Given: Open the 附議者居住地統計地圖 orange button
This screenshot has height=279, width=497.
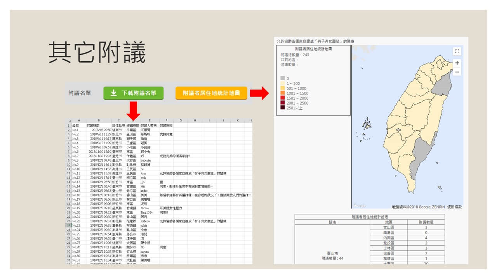Looking at the screenshot, I should click(x=211, y=93).
